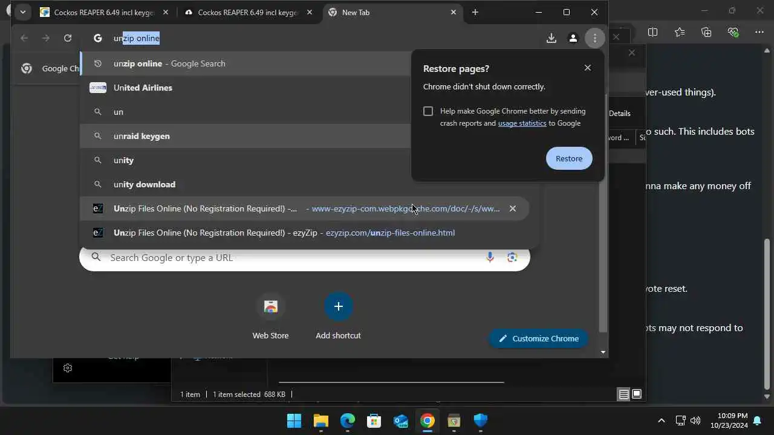Click Edge page scrollbar down arrow
The image size is (774, 435).
click(x=767, y=397)
